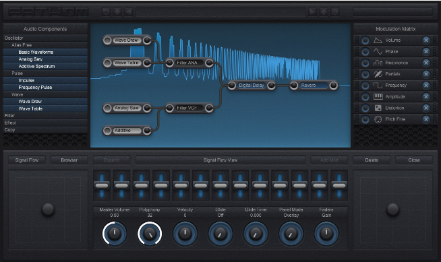Click the output port of the Reverb node
This screenshot has width=441, height=262.
point(333,85)
